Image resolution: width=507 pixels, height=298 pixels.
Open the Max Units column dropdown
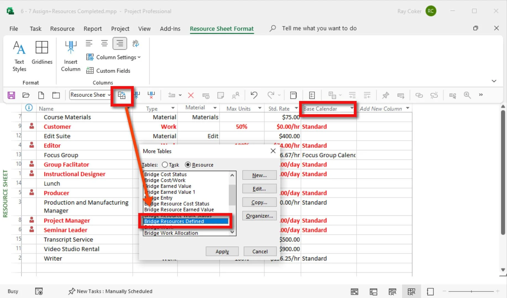click(260, 108)
